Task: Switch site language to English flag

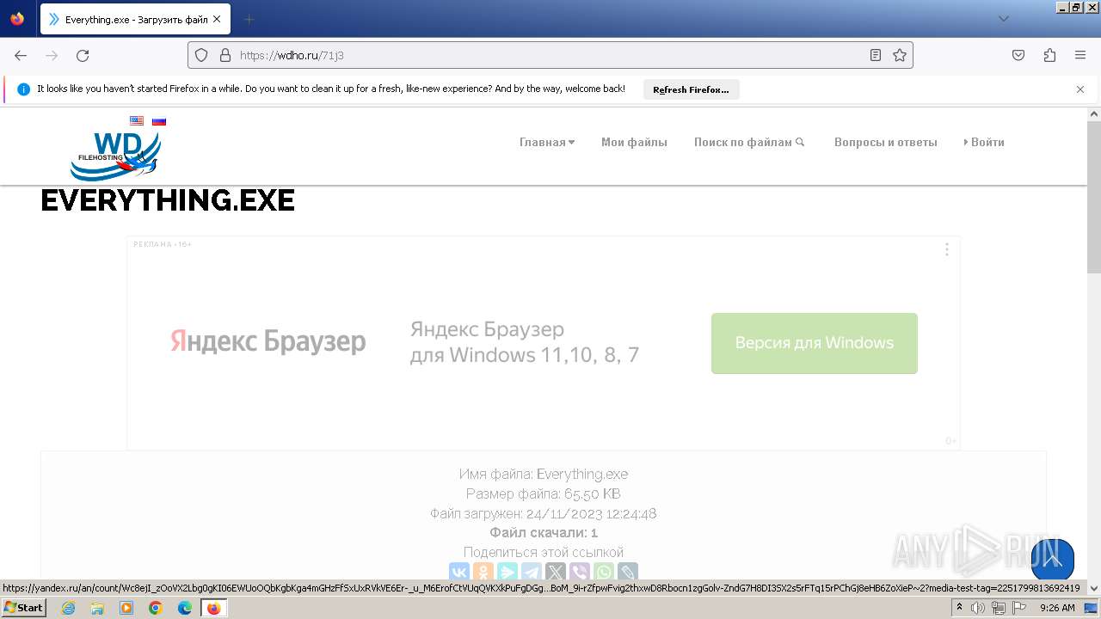Action: (137, 121)
